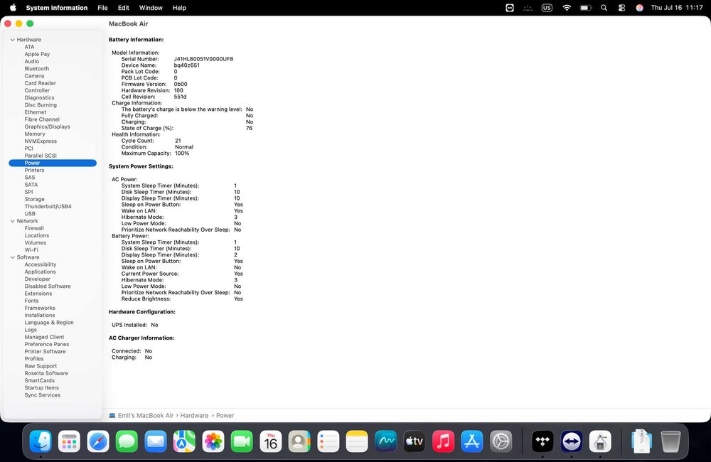
Task: Open Music app in Dock
Action: click(443, 441)
